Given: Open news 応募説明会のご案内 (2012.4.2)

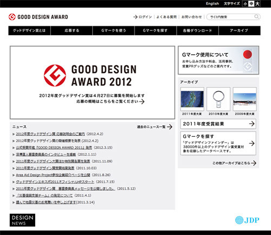Looking at the screenshot, I should point(50,134).
